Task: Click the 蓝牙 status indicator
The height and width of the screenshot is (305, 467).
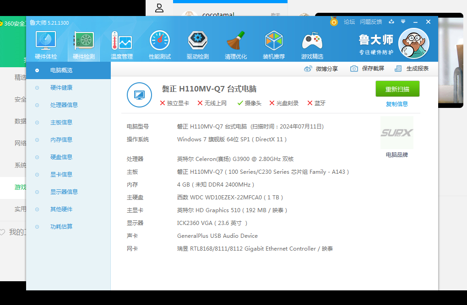Action: point(316,103)
